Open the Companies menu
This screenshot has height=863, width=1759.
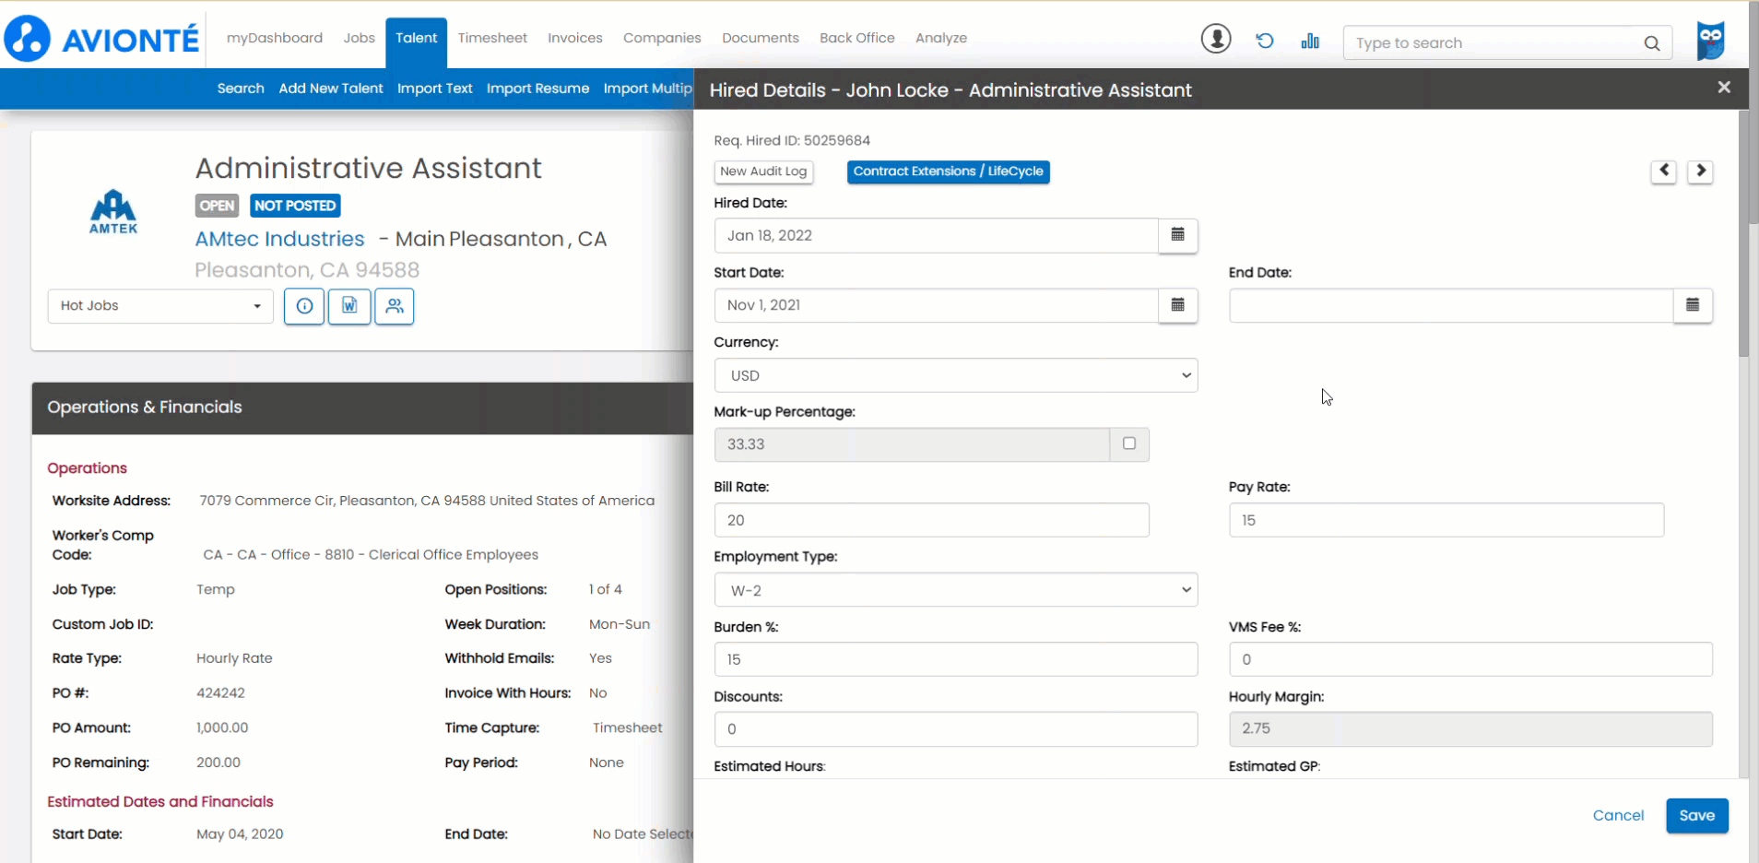[x=662, y=38]
